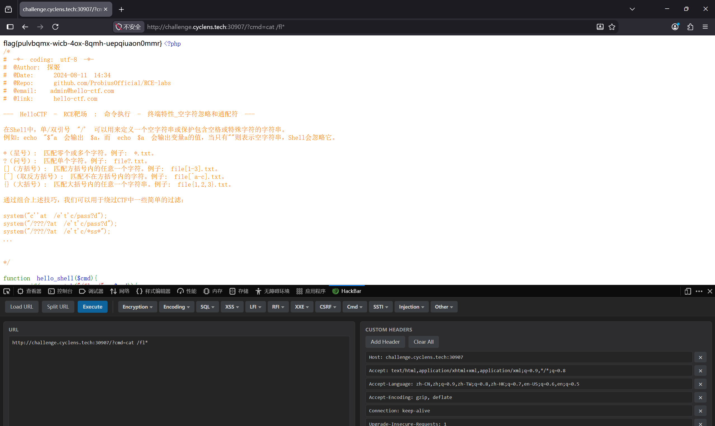Image resolution: width=715 pixels, height=426 pixels.
Task: Click Clear All headers button
Action: [x=424, y=342]
